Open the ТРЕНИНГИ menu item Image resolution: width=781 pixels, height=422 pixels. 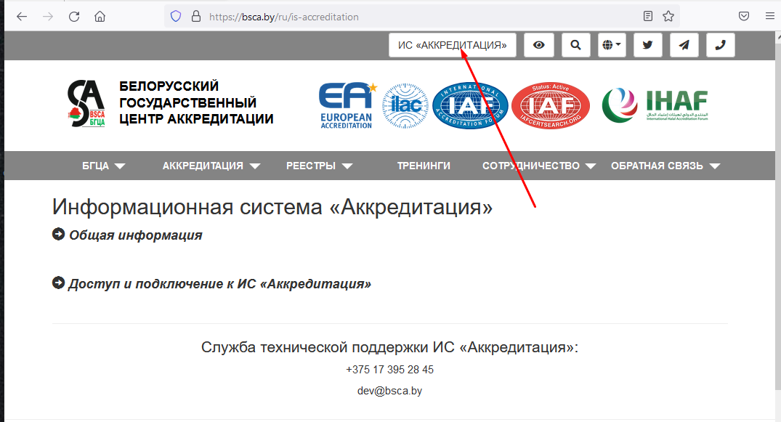click(x=424, y=166)
